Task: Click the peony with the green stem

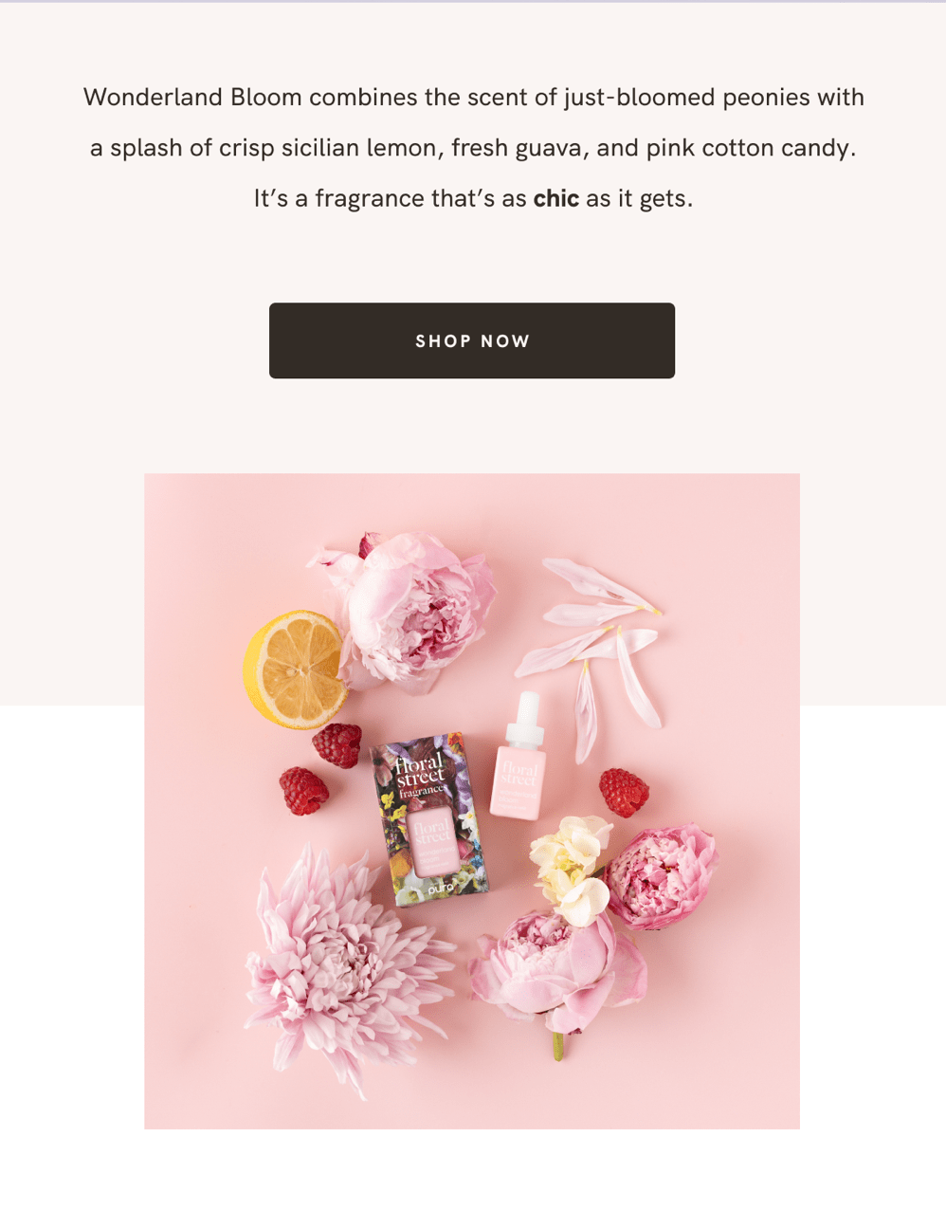Action: (x=557, y=977)
